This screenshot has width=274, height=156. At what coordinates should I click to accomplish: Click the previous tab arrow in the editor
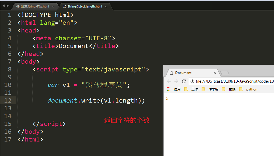(3, 6)
